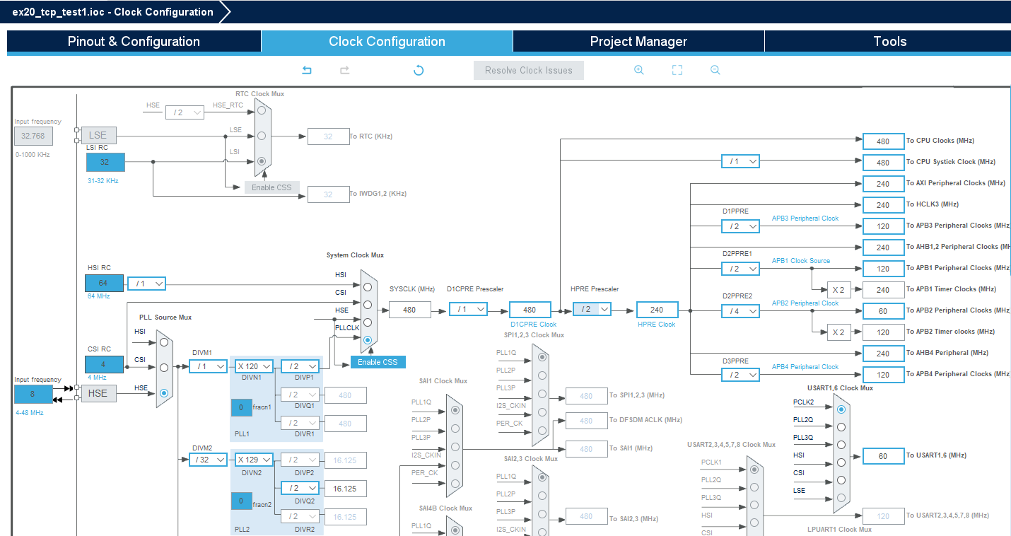Switch to Clock Configuration tab
The width and height of the screenshot is (1011, 536).
click(387, 42)
